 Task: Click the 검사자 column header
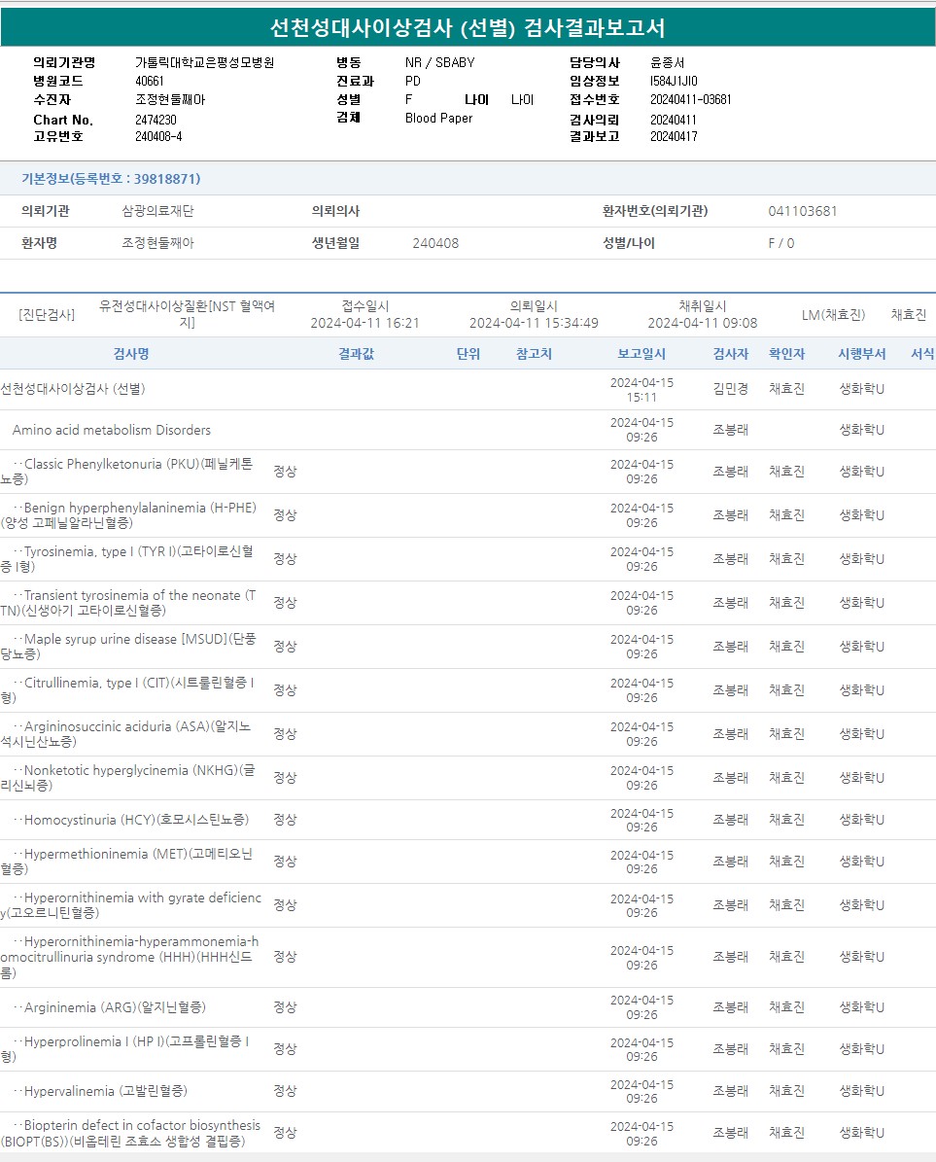(x=730, y=354)
